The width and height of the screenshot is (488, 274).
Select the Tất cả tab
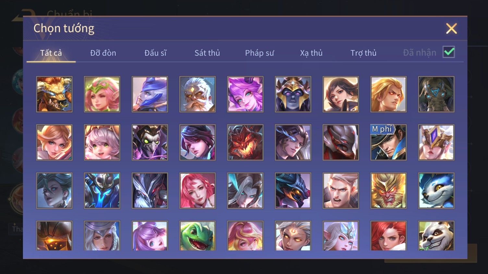51,53
